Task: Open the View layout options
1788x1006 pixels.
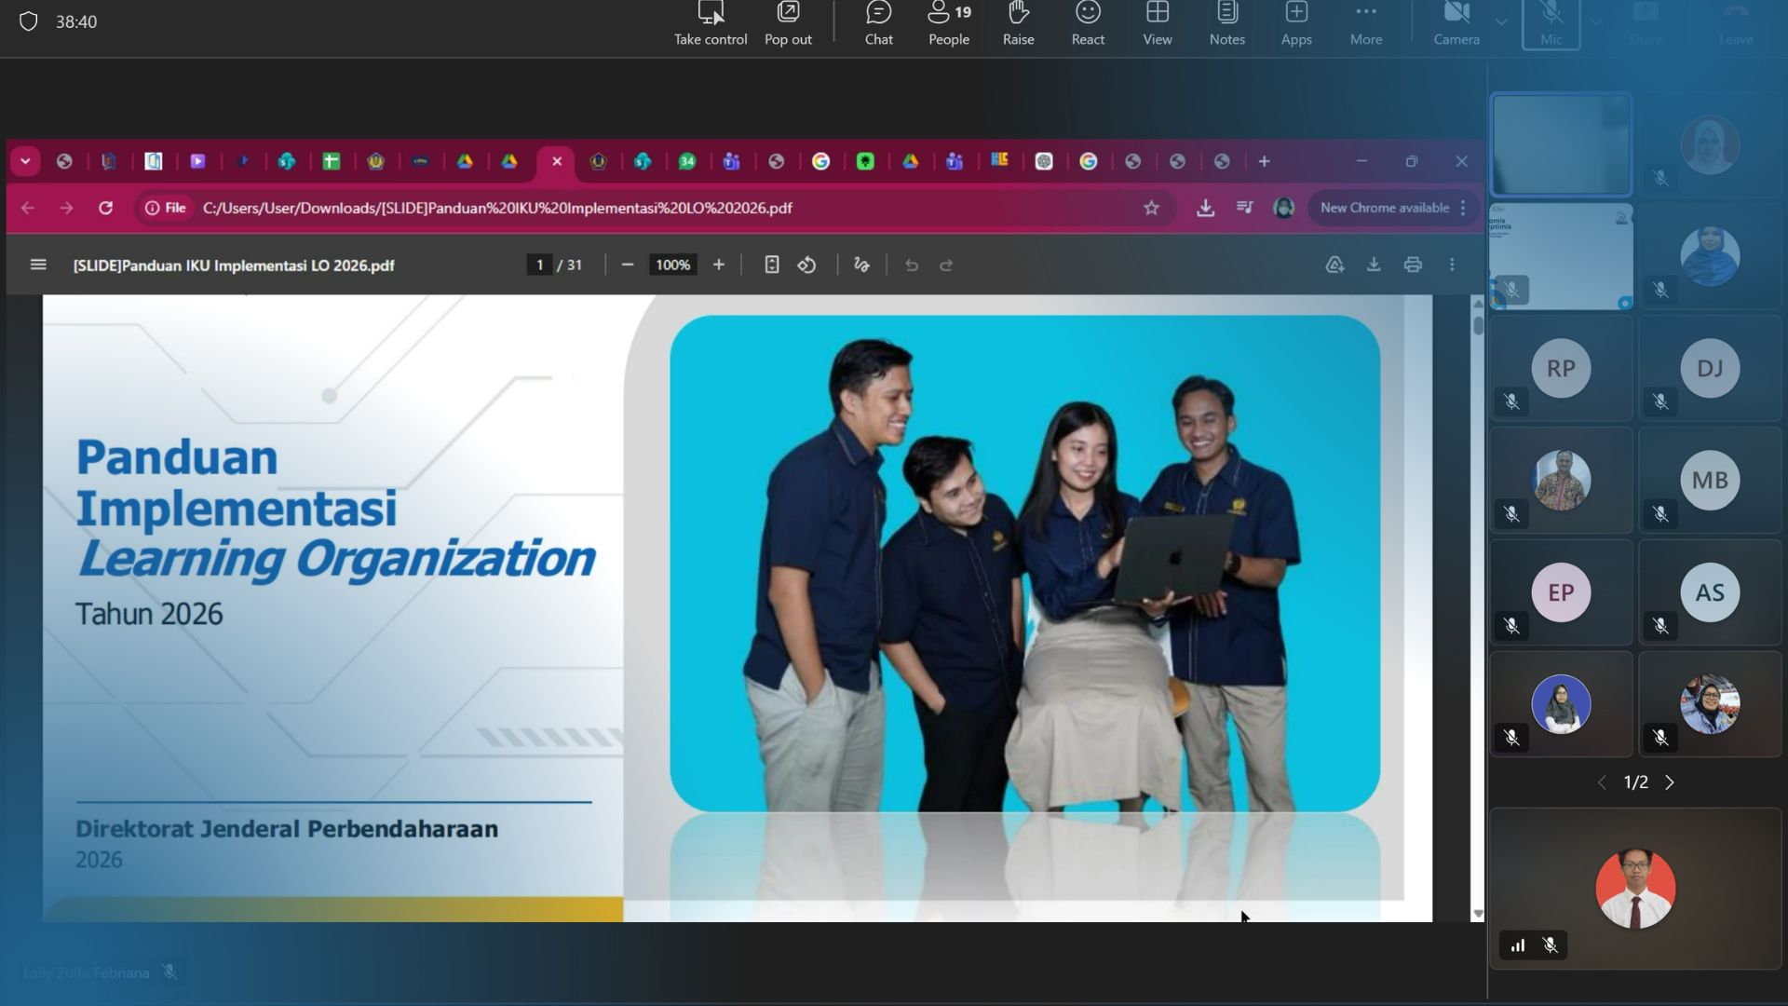Action: pos(1157,23)
